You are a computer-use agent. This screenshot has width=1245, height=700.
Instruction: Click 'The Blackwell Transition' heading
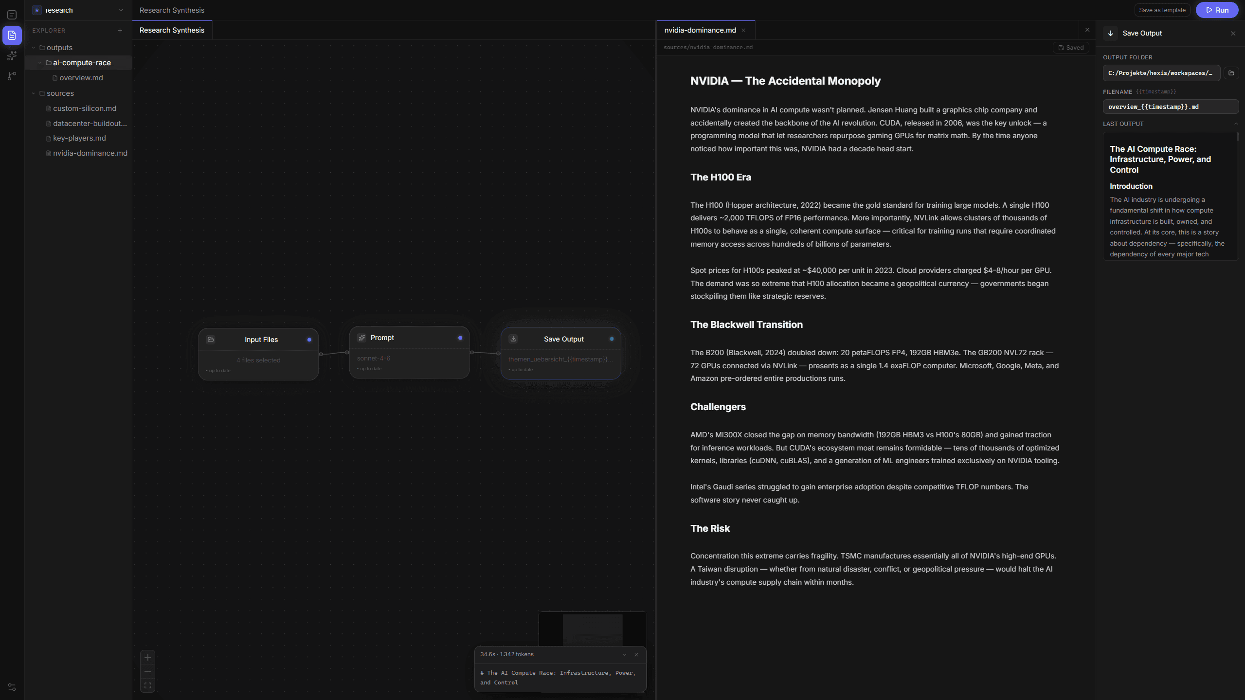pyautogui.click(x=746, y=324)
